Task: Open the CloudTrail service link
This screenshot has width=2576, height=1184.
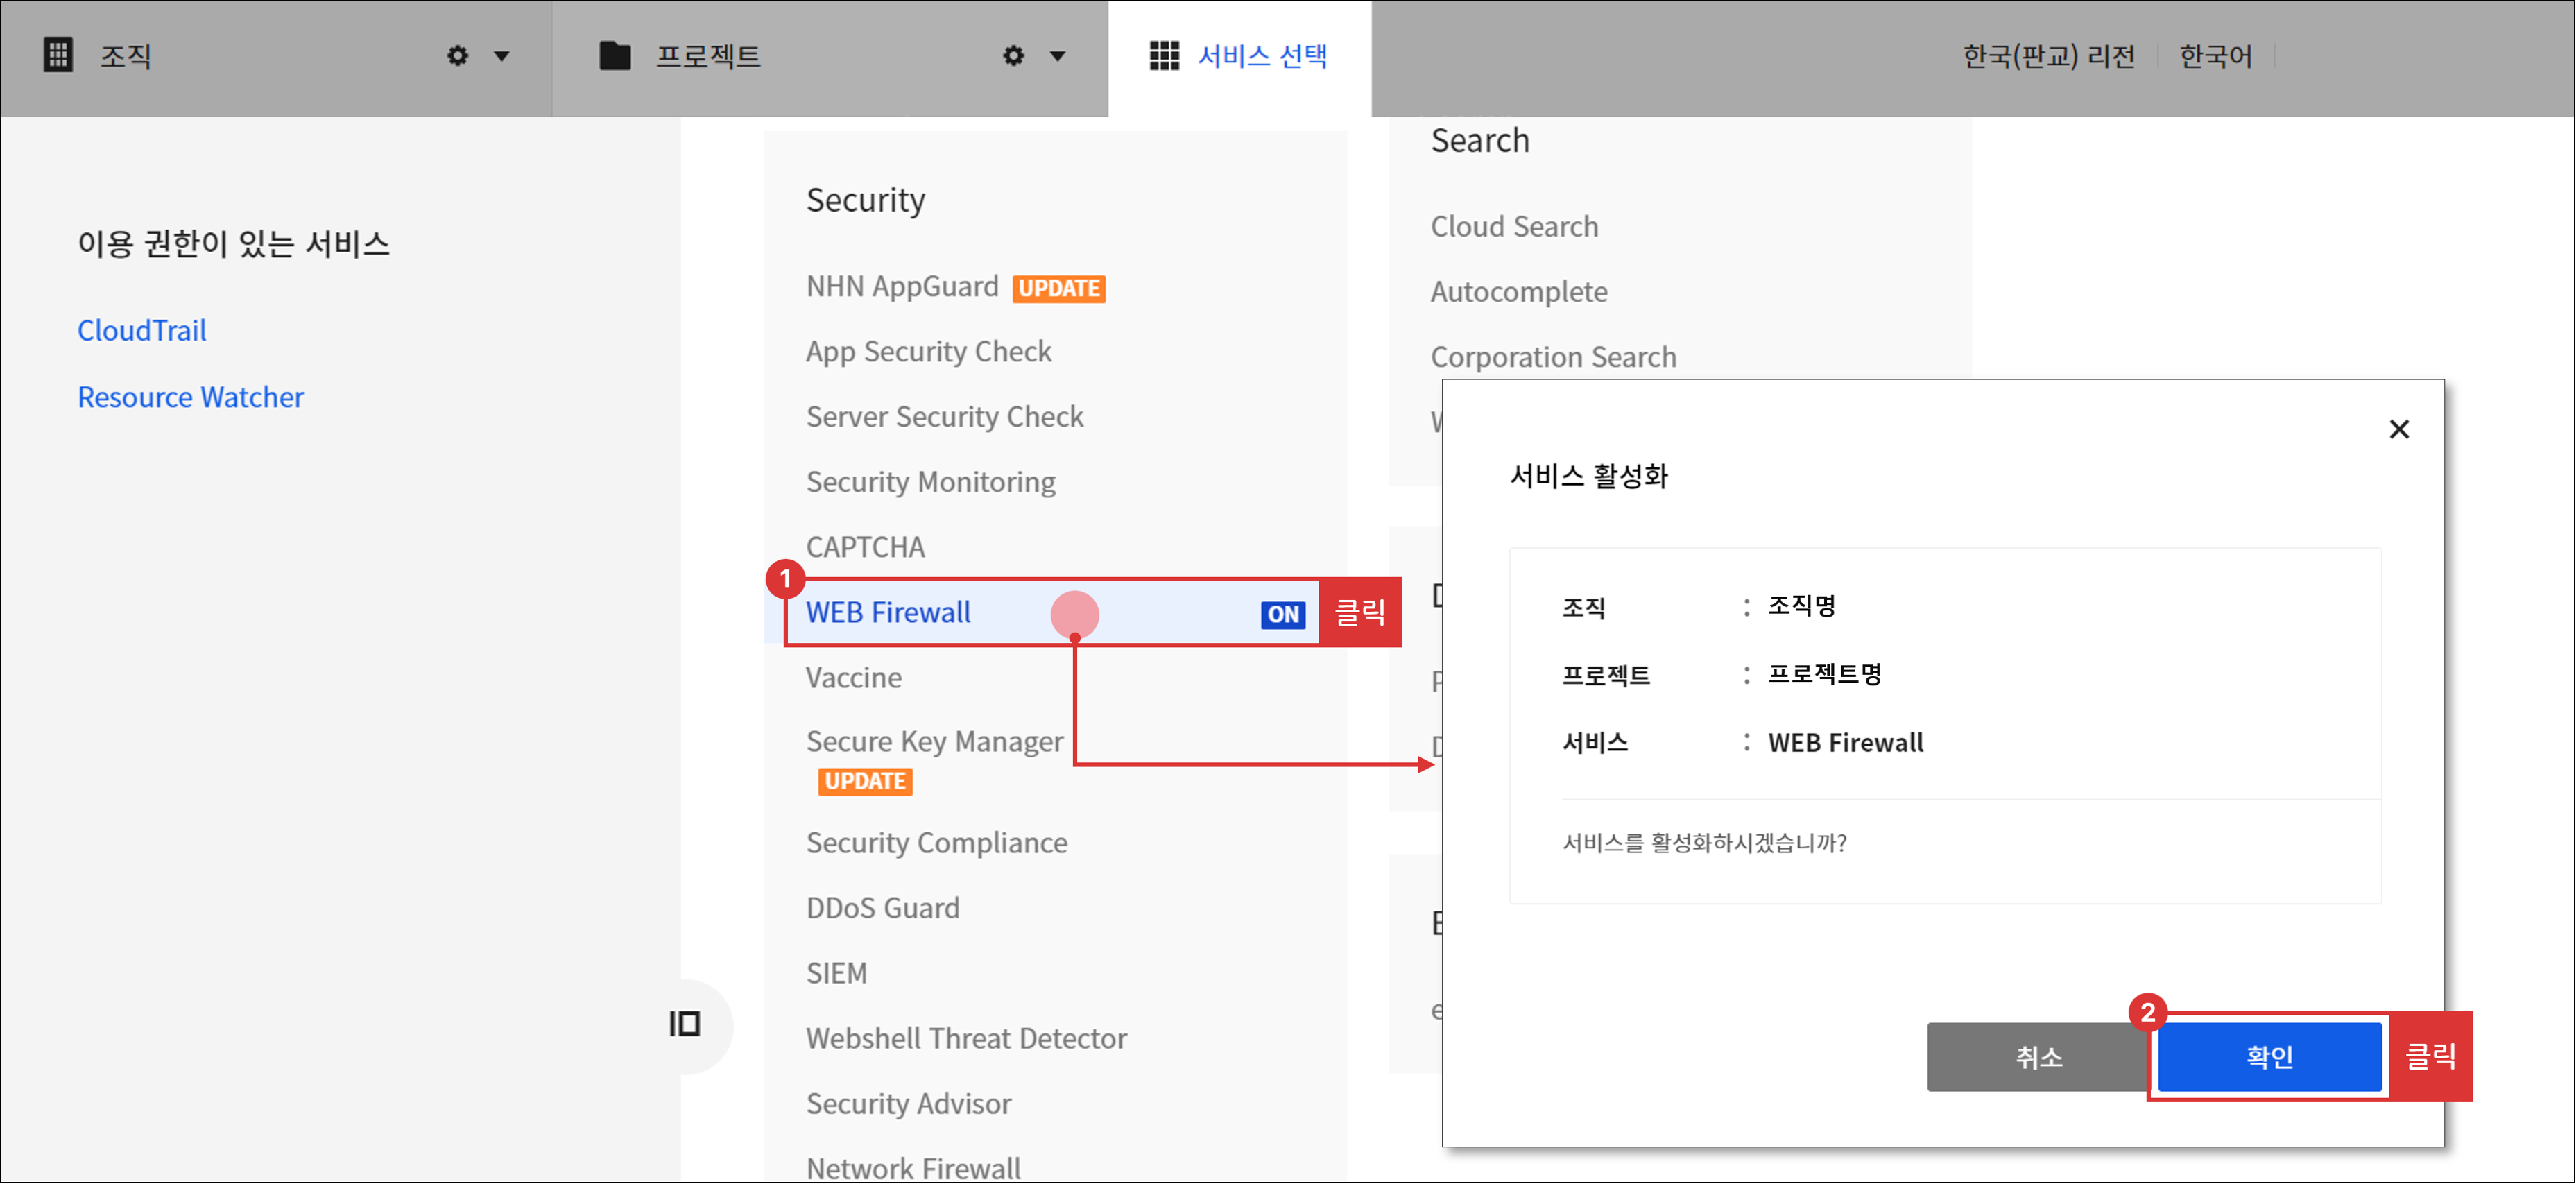Action: [142, 330]
